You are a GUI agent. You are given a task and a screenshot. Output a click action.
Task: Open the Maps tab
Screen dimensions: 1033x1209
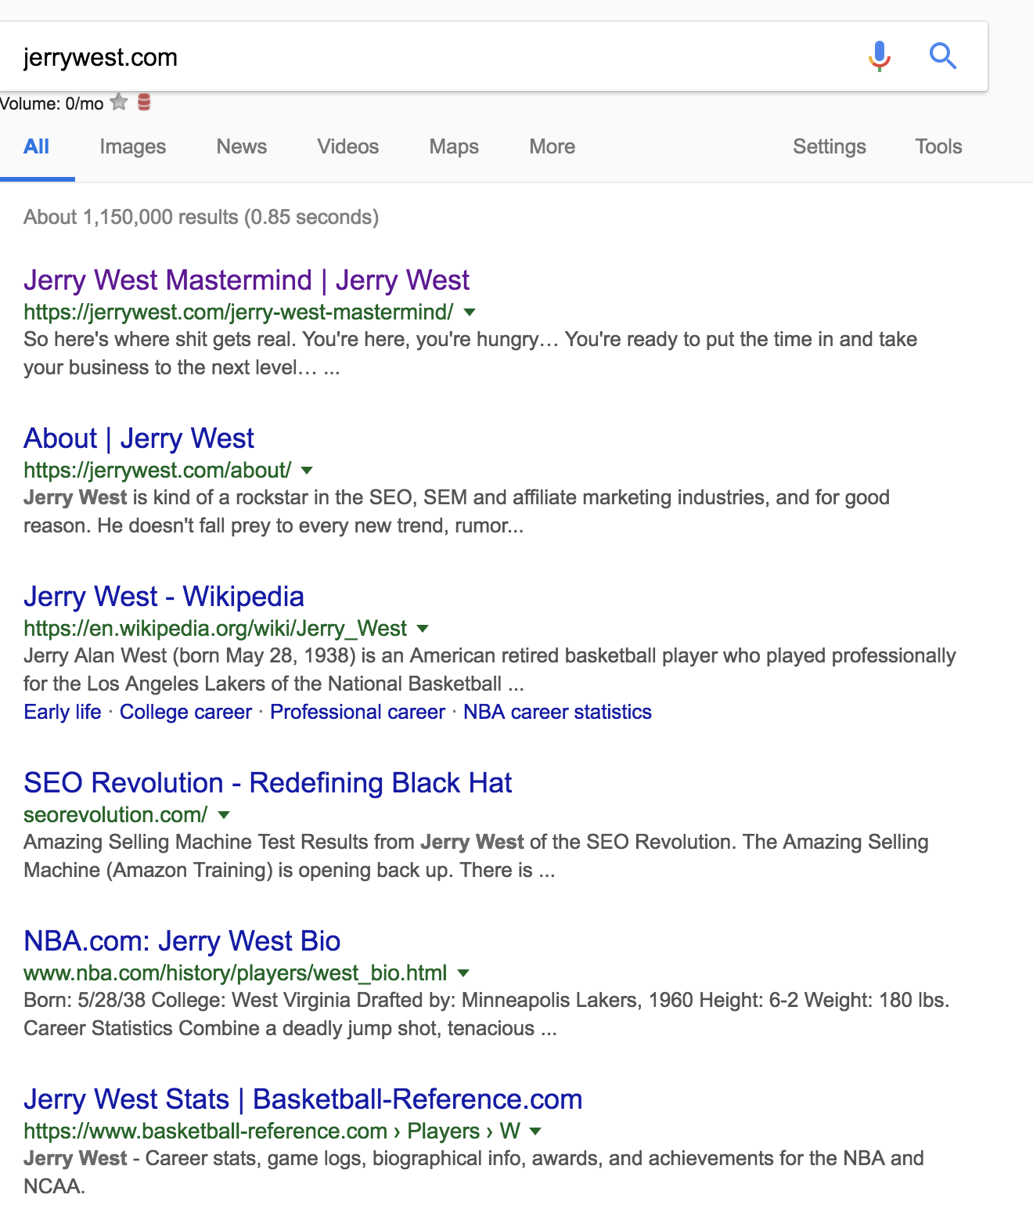point(454,146)
